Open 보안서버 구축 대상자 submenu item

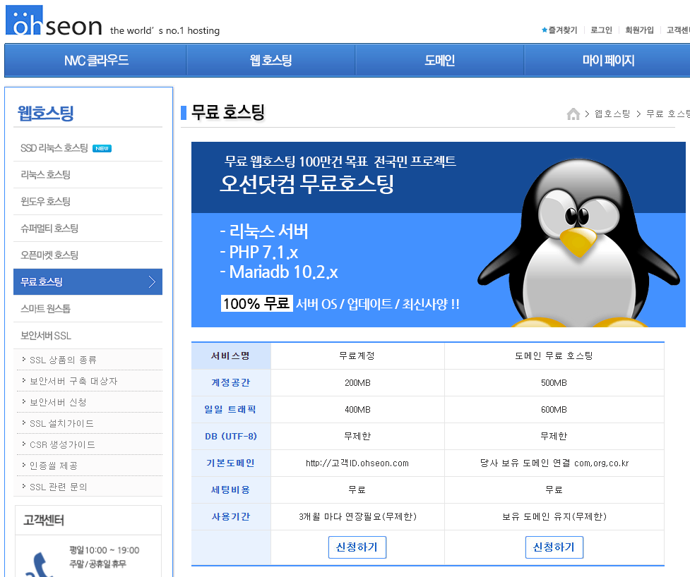[73, 381]
